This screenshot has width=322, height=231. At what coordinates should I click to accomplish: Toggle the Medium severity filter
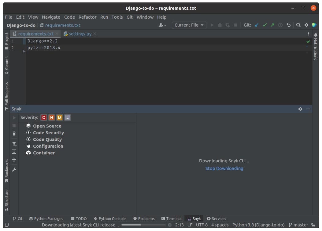(59, 117)
